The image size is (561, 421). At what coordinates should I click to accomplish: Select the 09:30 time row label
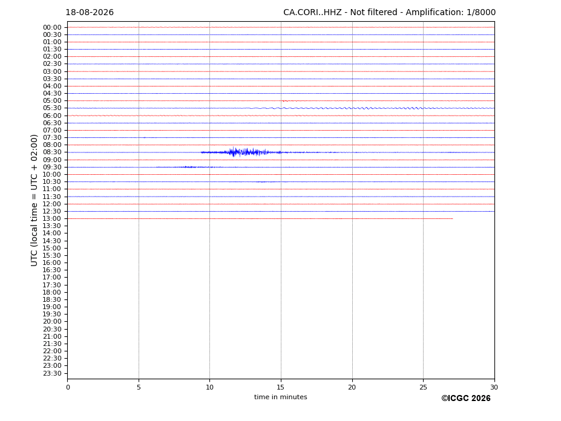[52, 167]
